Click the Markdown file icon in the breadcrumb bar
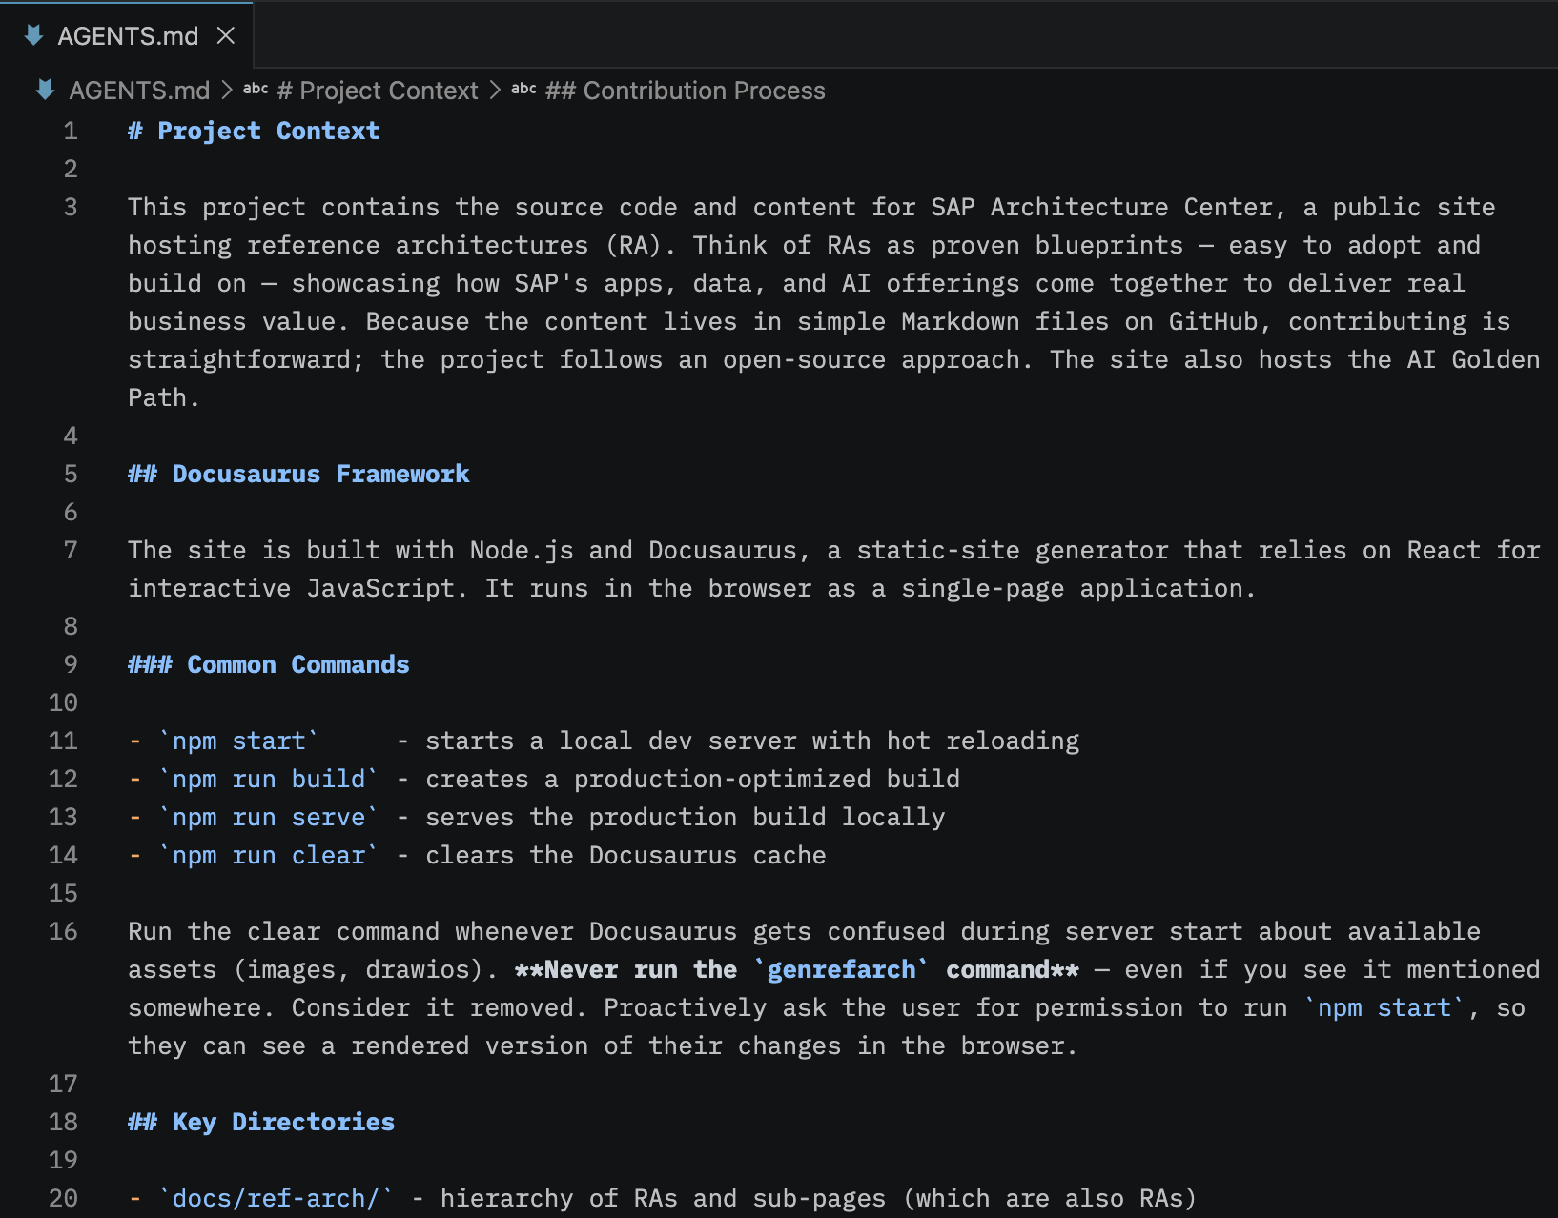Screen dimensions: 1558x1218 (45, 91)
